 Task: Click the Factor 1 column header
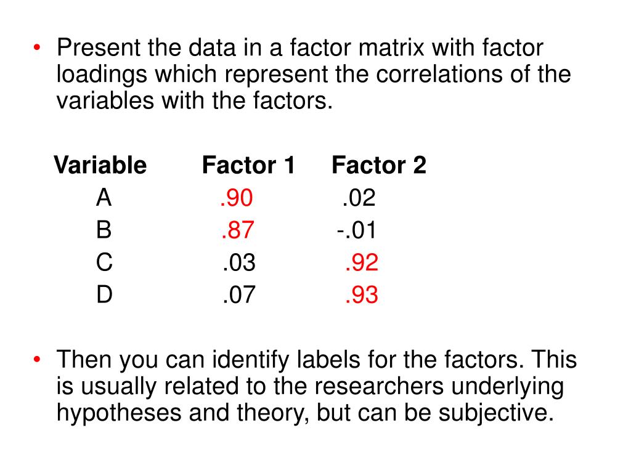pos(248,165)
